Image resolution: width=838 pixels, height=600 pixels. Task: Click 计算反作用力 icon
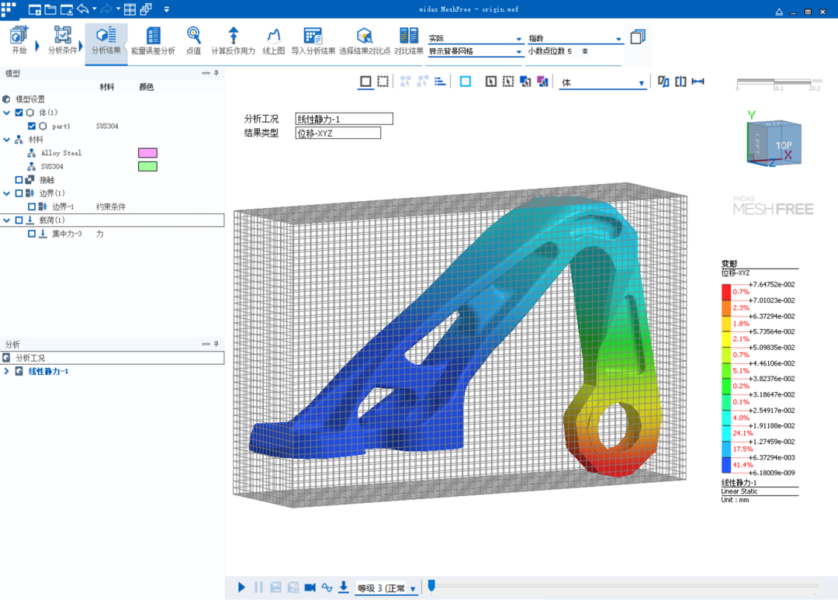(233, 41)
